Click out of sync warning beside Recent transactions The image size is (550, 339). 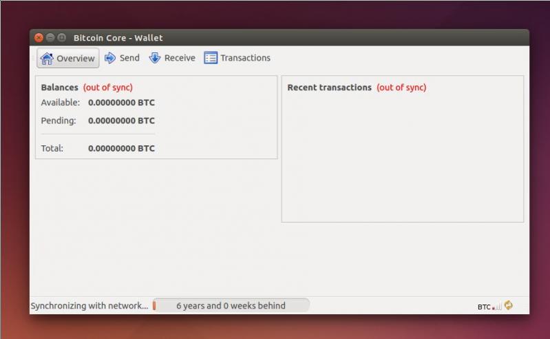coord(401,88)
